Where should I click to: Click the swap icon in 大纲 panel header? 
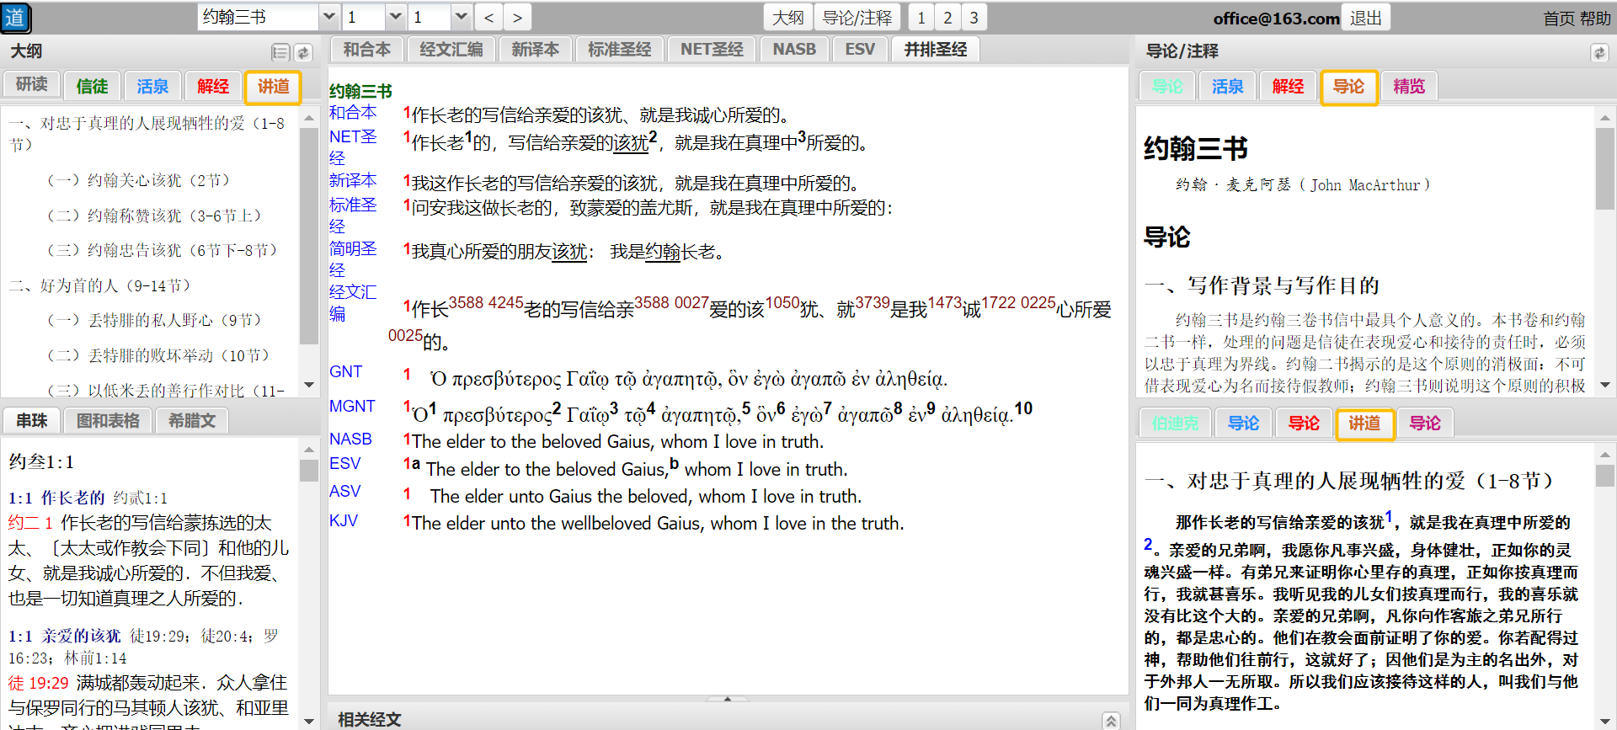click(x=303, y=53)
